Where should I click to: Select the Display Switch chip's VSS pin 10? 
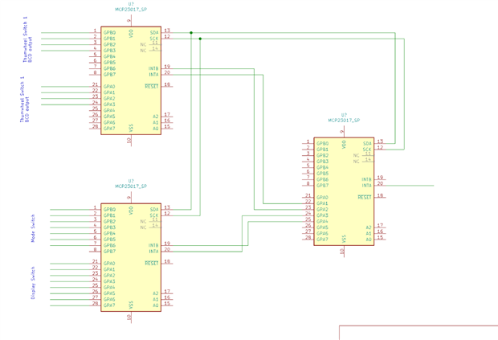pos(130,317)
